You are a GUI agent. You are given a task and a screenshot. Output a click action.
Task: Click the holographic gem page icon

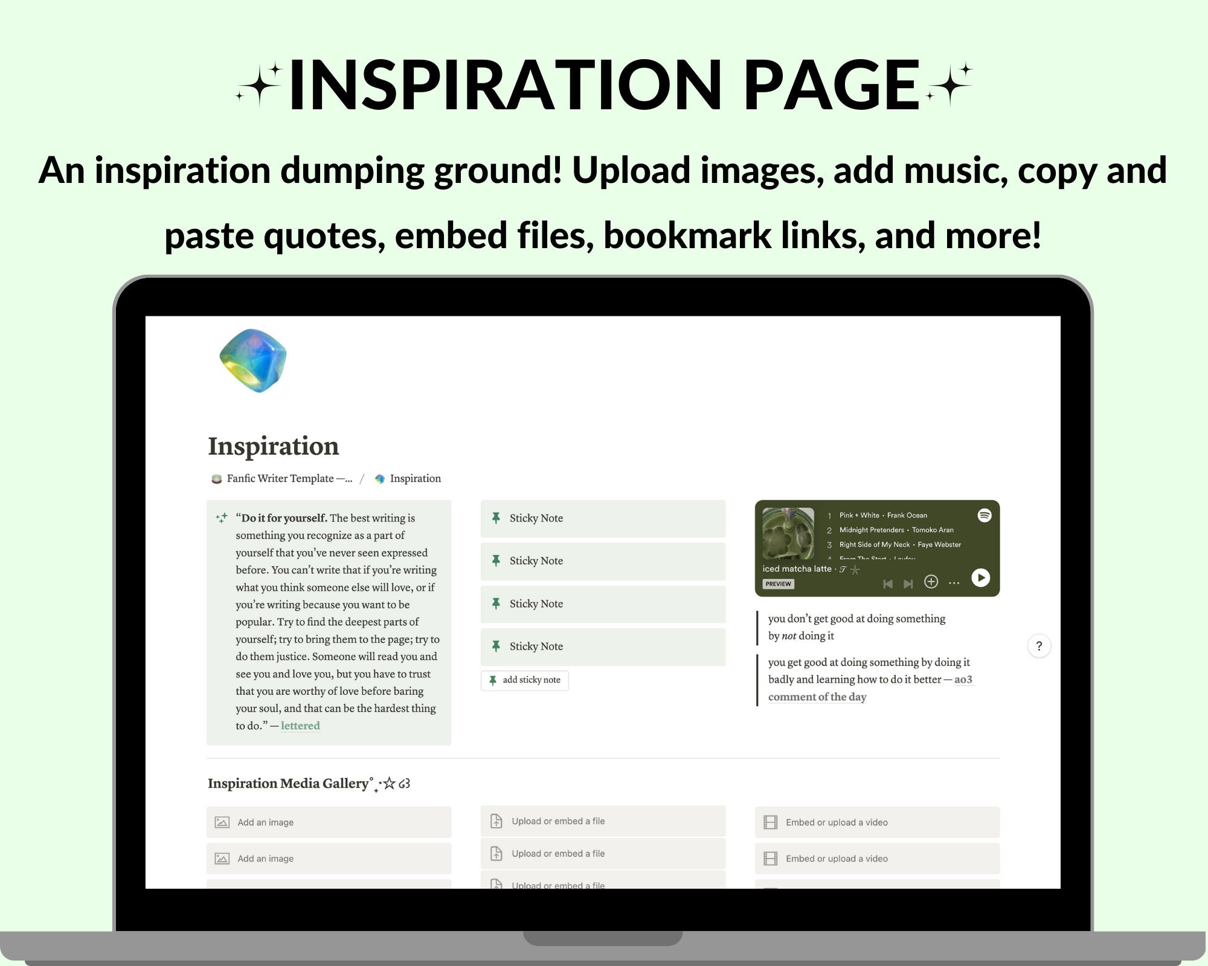(252, 360)
